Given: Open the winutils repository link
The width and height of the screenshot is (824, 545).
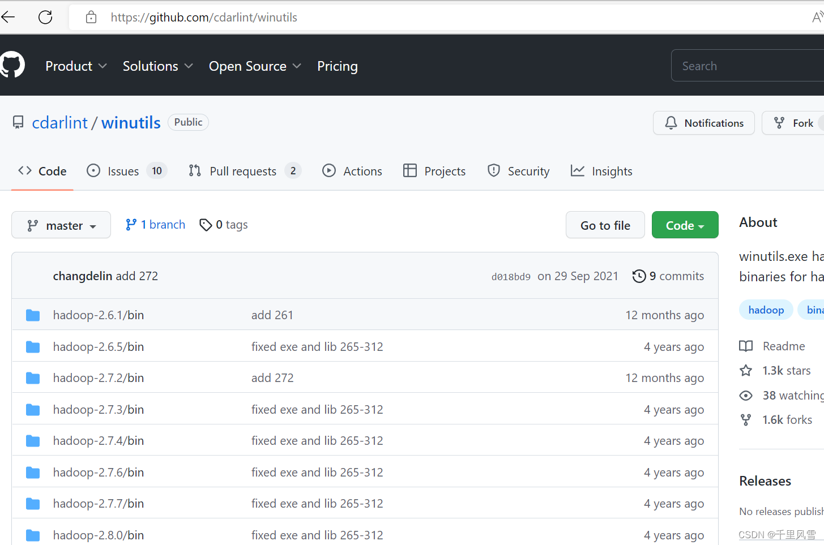Looking at the screenshot, I should pyautogui.click(x=131, y=123).
